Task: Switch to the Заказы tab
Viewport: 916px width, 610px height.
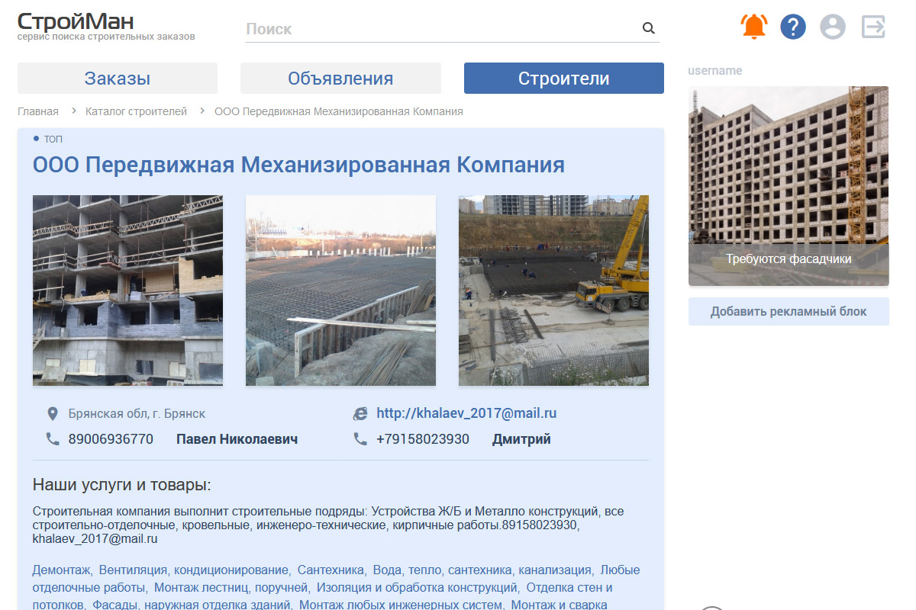Action: (118, 79)
